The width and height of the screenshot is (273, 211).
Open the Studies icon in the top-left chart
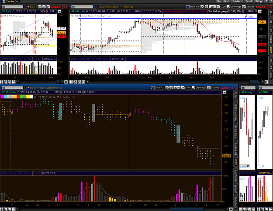pos(48,7)
